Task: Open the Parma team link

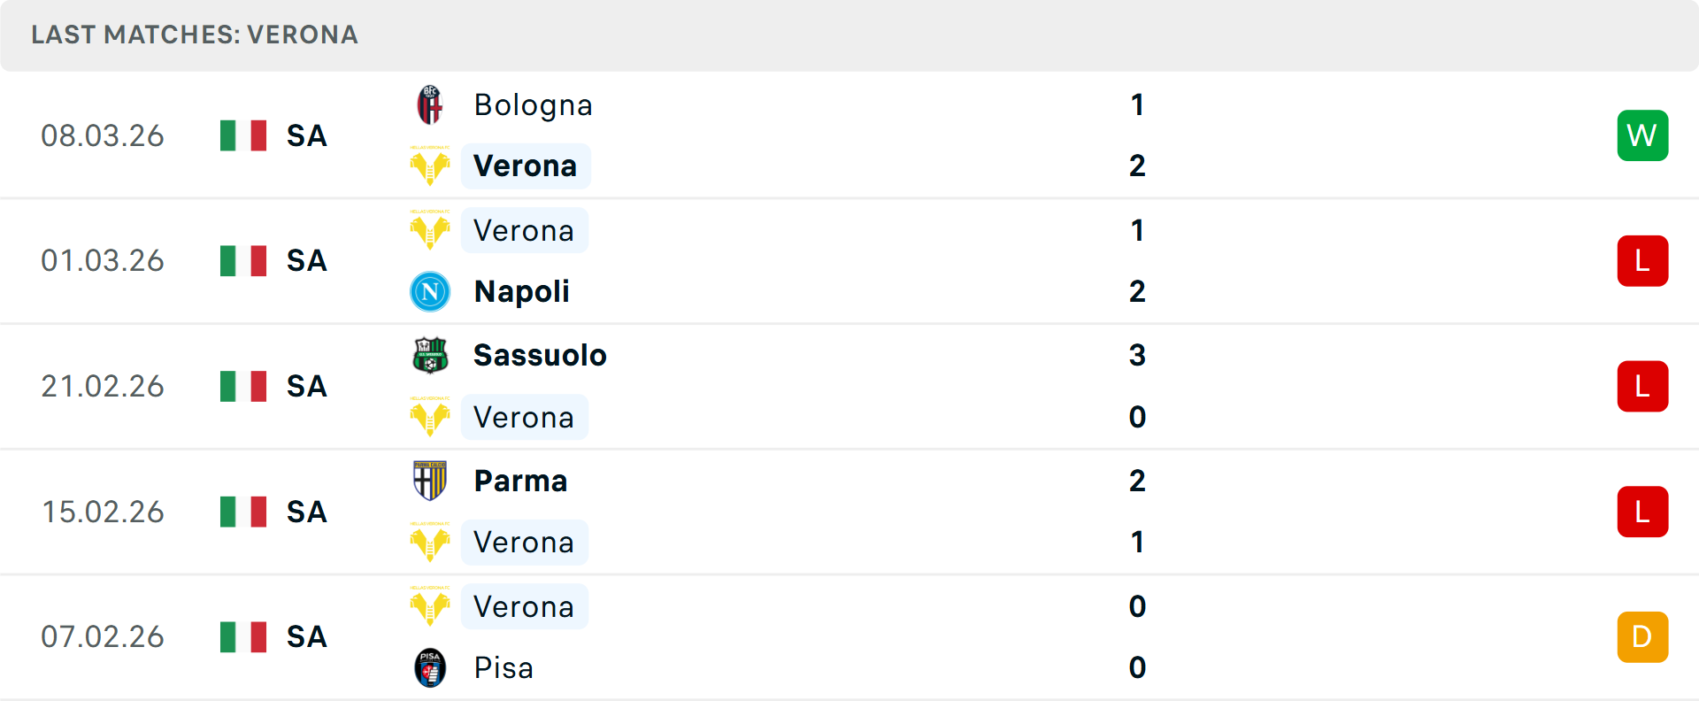Action: coord(520,481)
